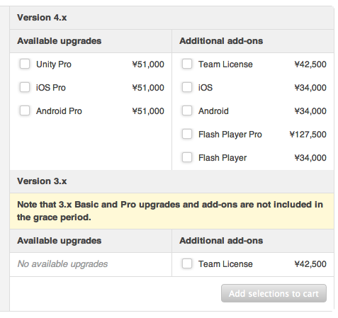338x318 pixels.
Task: Click the Android Pro ¥51,000 price
Action: point(148,111)
